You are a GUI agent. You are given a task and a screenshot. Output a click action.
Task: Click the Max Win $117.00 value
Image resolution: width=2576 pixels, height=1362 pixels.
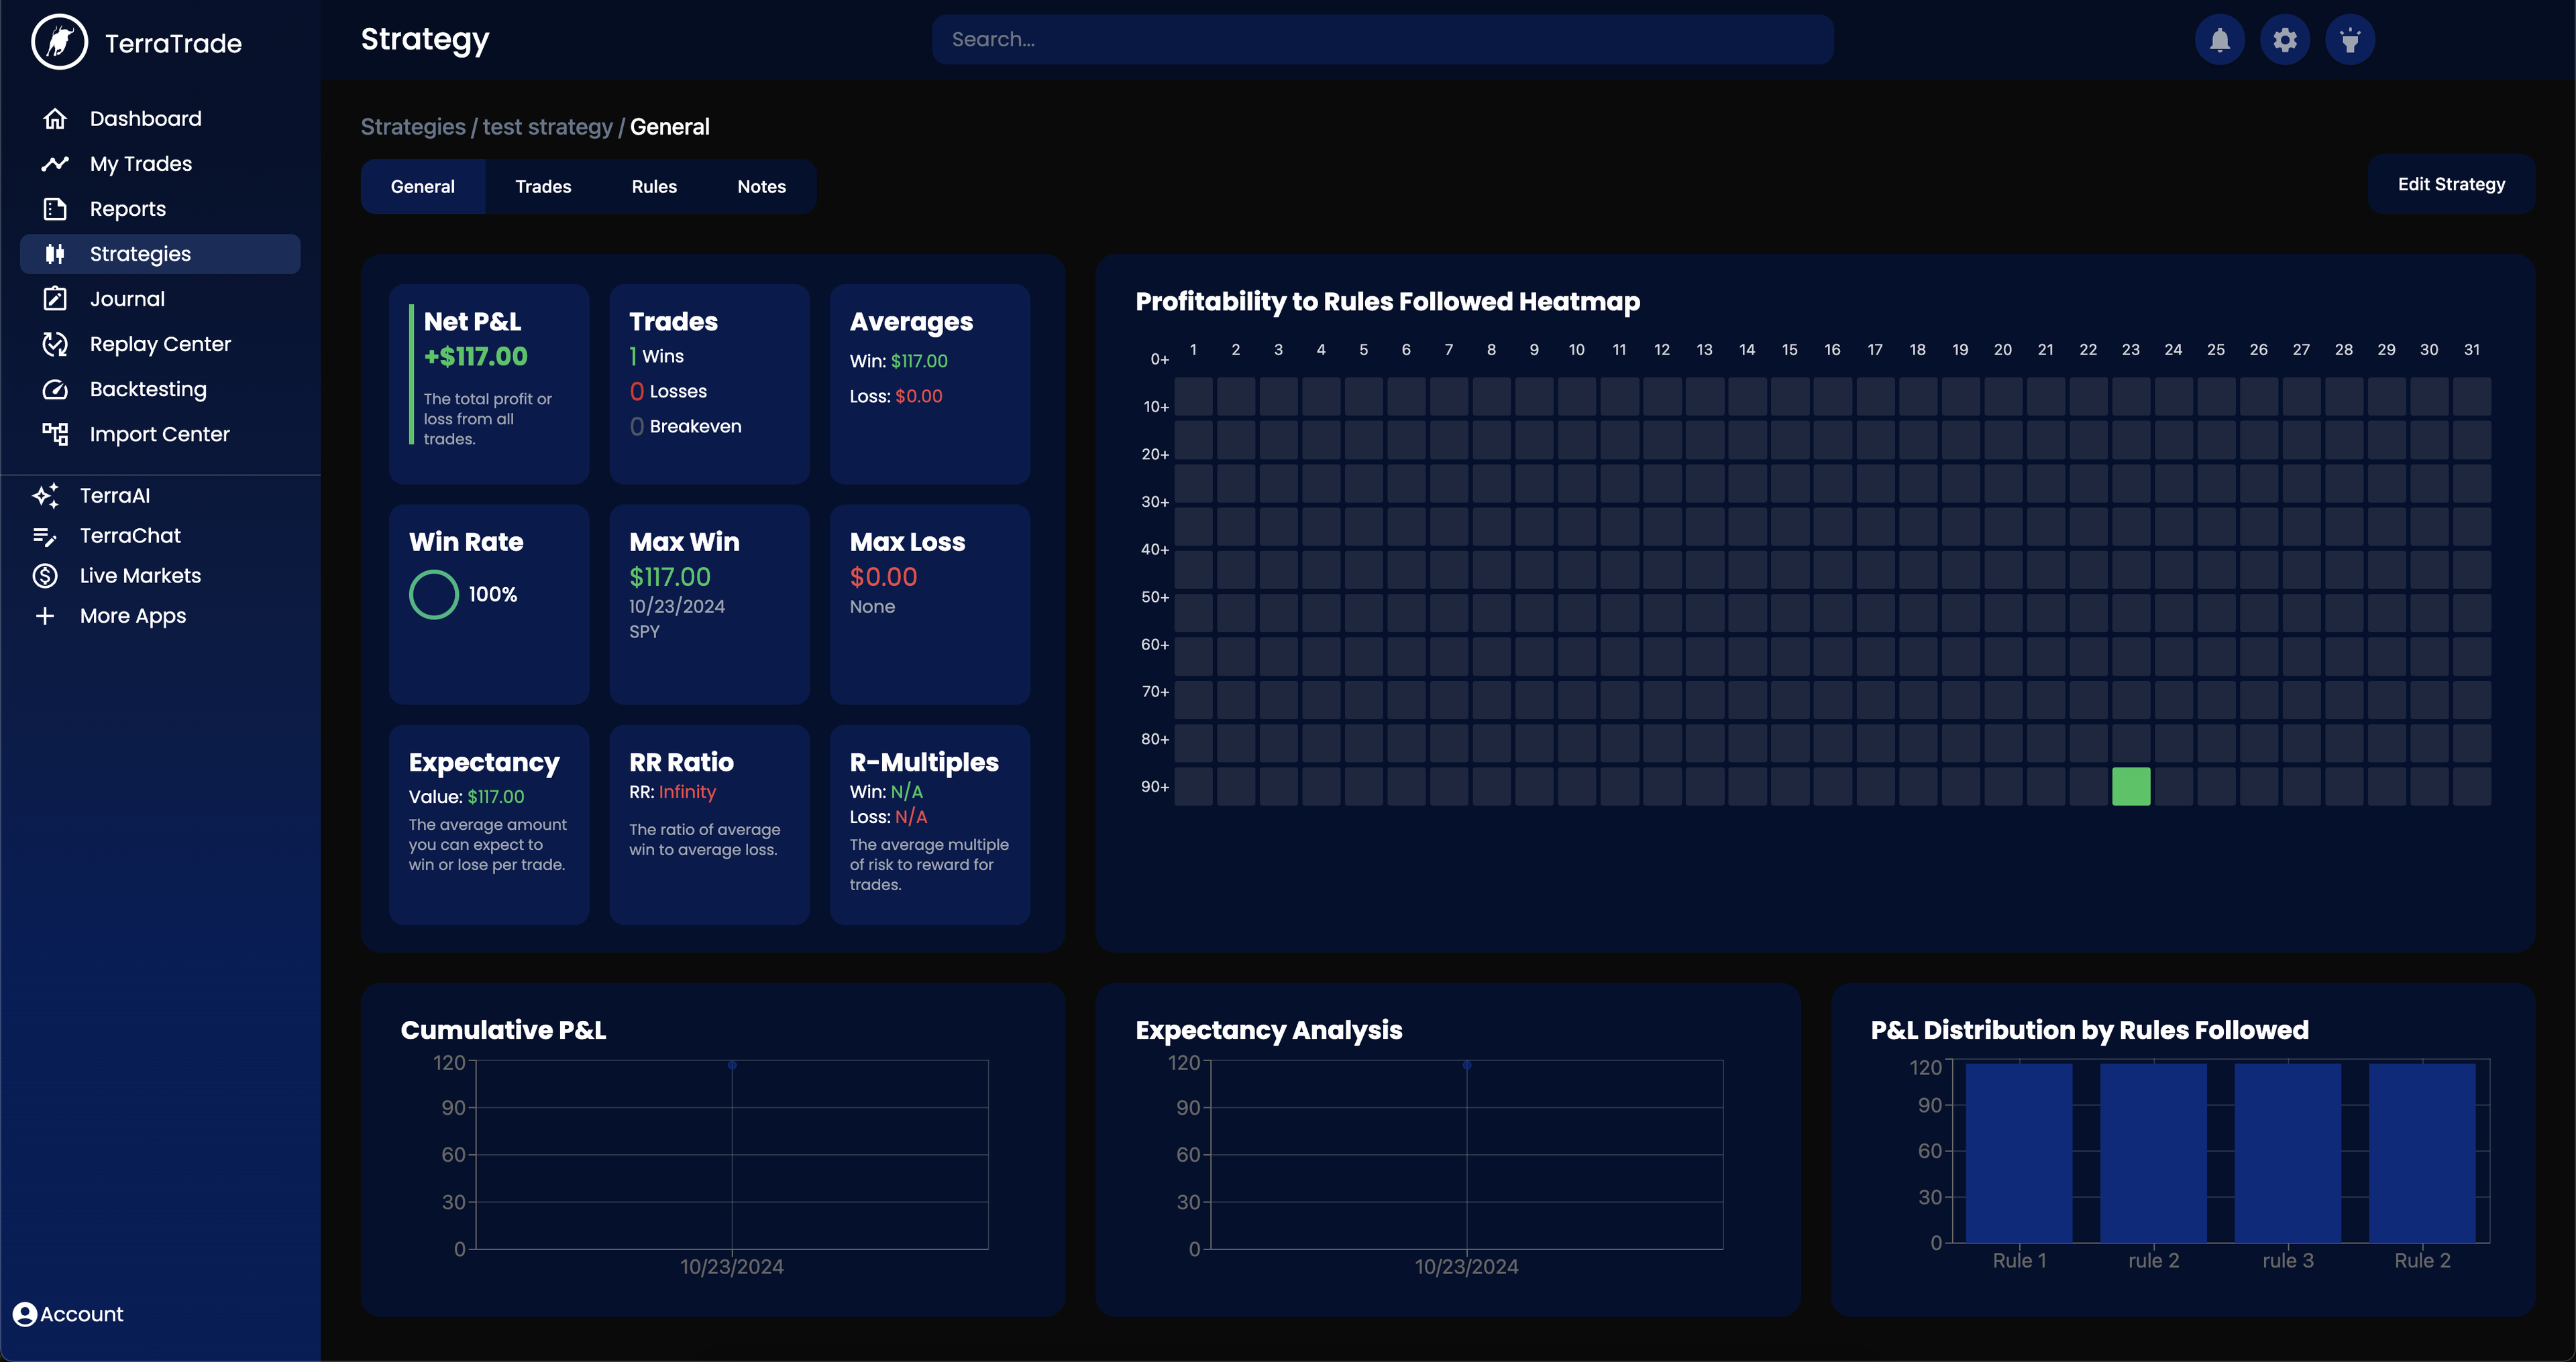coord(670,576)
